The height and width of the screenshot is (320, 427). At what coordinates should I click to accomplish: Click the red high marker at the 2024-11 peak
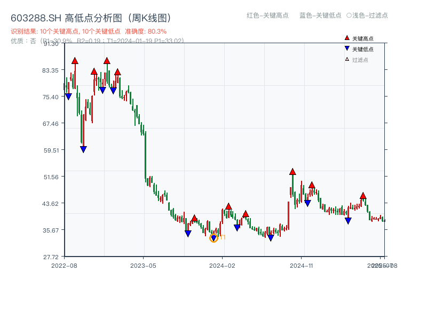[x=292, y=172]
